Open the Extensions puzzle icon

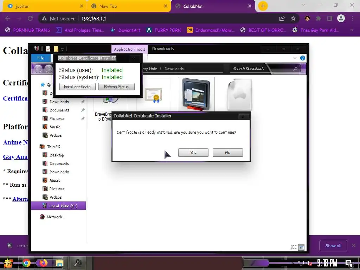click(x=318, y=19)
